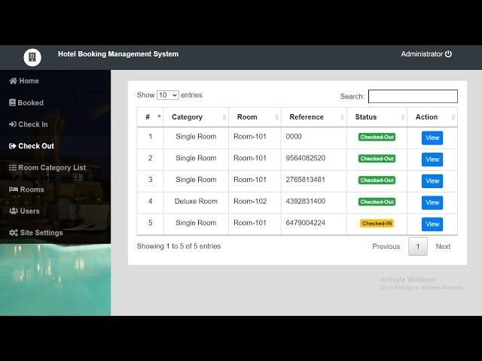Click Checked-Out badge for Room-102

[377, 202]
